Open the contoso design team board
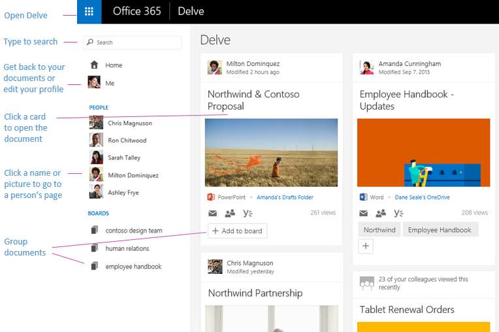The width and height of the screenshot is (499, 332). pyautogui.click(x=134, y=231)
